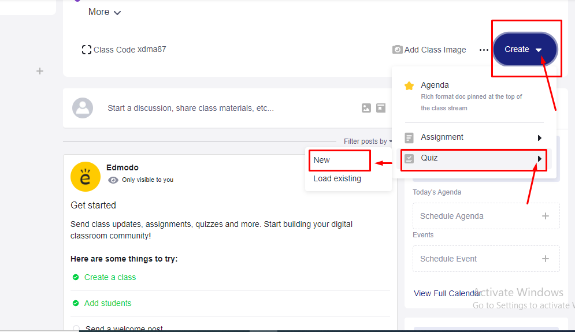Click the Start a discussion text field
The height and width of the screenshot is (332, 575).
191,108
